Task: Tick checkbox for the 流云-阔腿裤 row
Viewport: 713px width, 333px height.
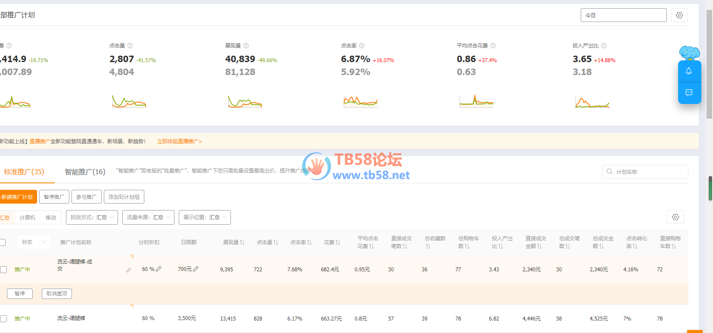Action: pyautogui.click(x=3, y=319)
